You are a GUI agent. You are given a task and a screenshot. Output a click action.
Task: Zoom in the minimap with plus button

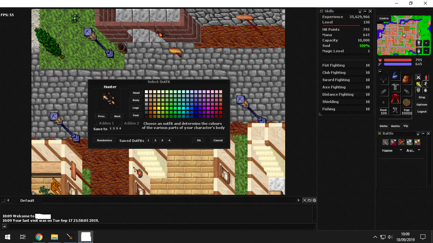point(426,43)
